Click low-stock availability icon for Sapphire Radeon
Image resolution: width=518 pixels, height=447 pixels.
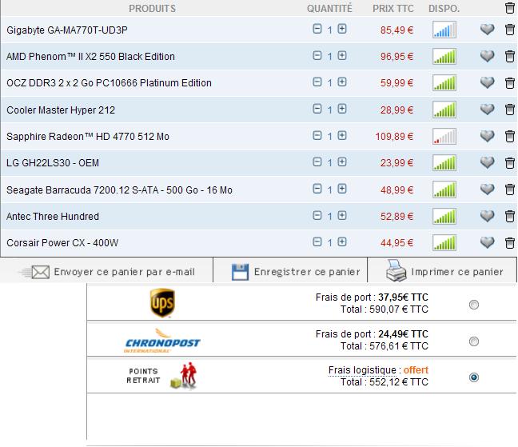click(444, 137)
